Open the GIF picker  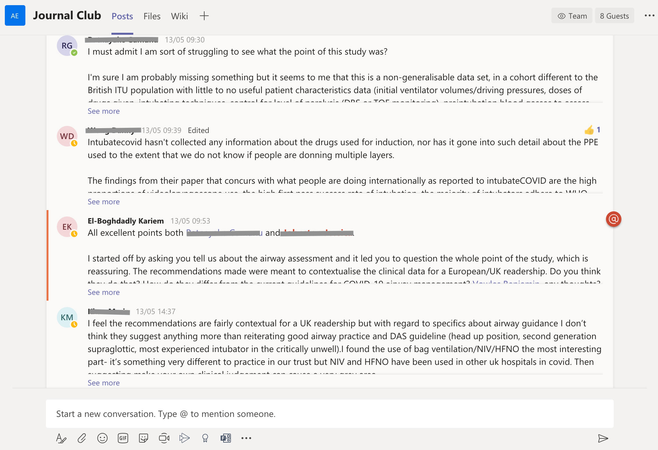[123, 438]
